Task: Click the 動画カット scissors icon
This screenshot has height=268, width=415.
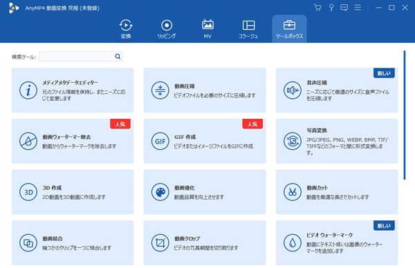Action: point(292,192)
